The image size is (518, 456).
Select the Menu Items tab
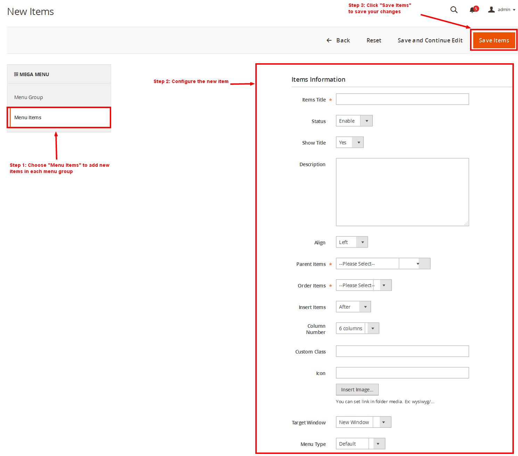click(x=28, y=117)
